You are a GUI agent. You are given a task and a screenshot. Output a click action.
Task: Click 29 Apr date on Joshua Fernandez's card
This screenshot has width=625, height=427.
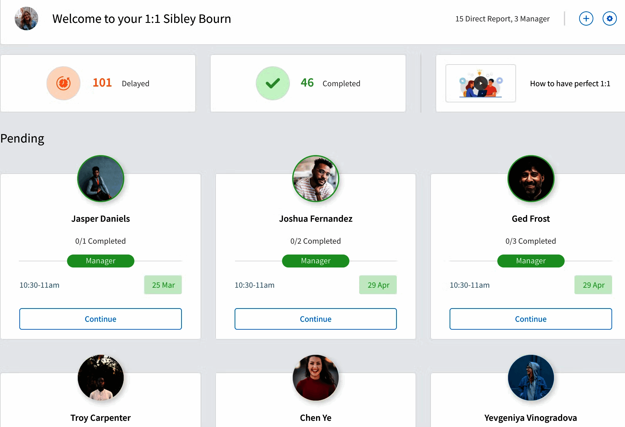pyautogui.click(x=378, y=285)
